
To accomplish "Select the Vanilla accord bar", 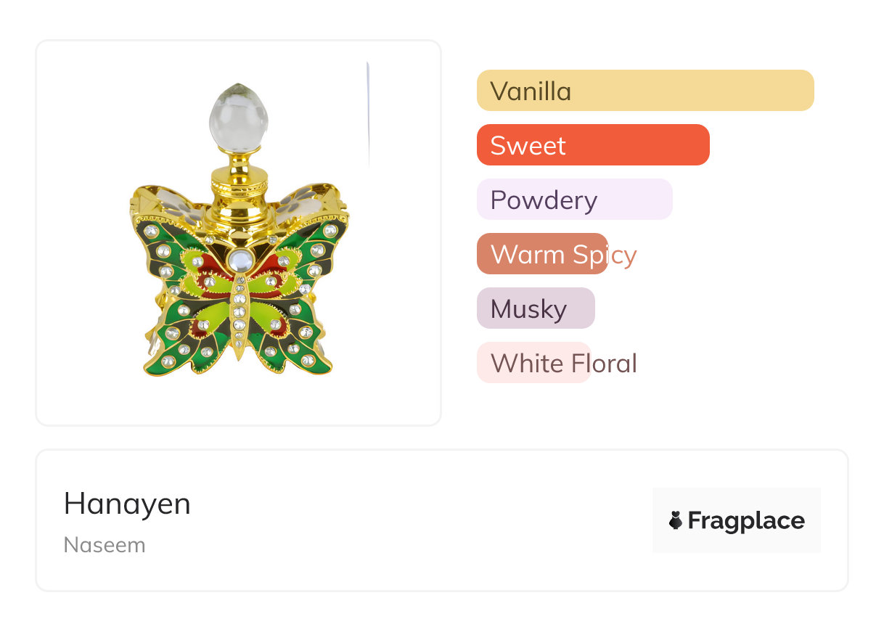I will click(x=644, y=91).
